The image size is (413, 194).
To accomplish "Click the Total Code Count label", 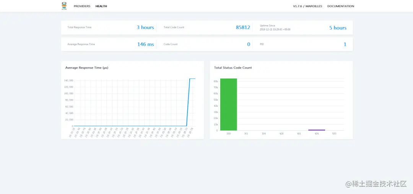I will coord(174,27).
